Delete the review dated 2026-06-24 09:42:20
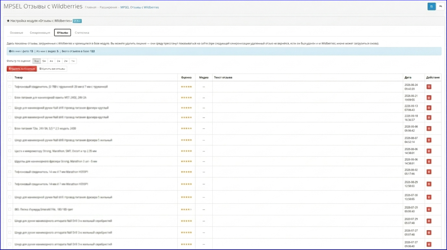This screenshot has height=250, width=447. coord(429,87)
